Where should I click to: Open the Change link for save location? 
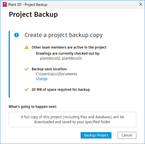tap(42, 78)
